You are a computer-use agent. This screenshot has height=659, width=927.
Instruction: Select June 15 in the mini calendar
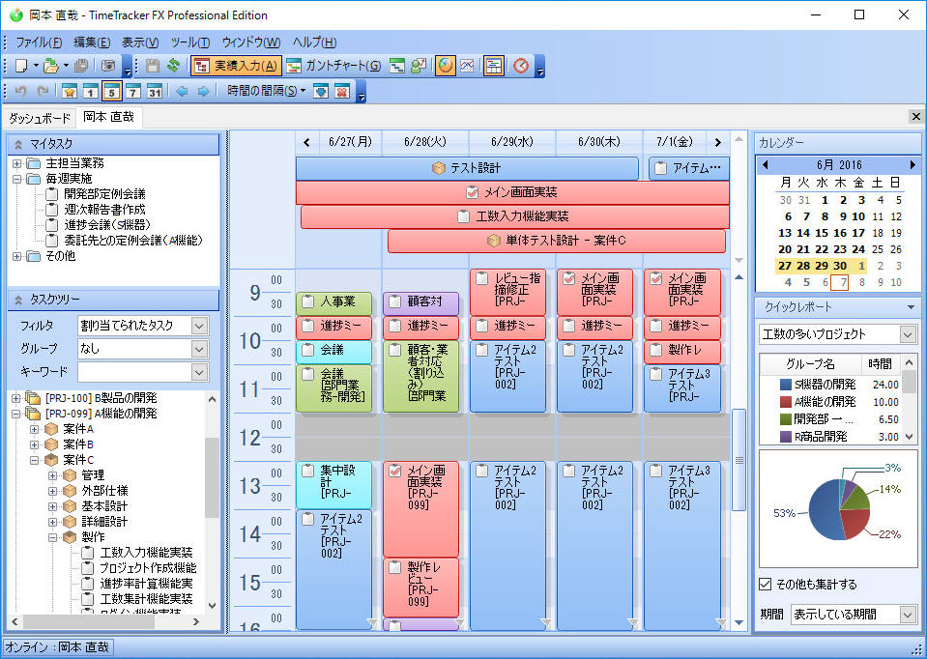click(823, 233)
